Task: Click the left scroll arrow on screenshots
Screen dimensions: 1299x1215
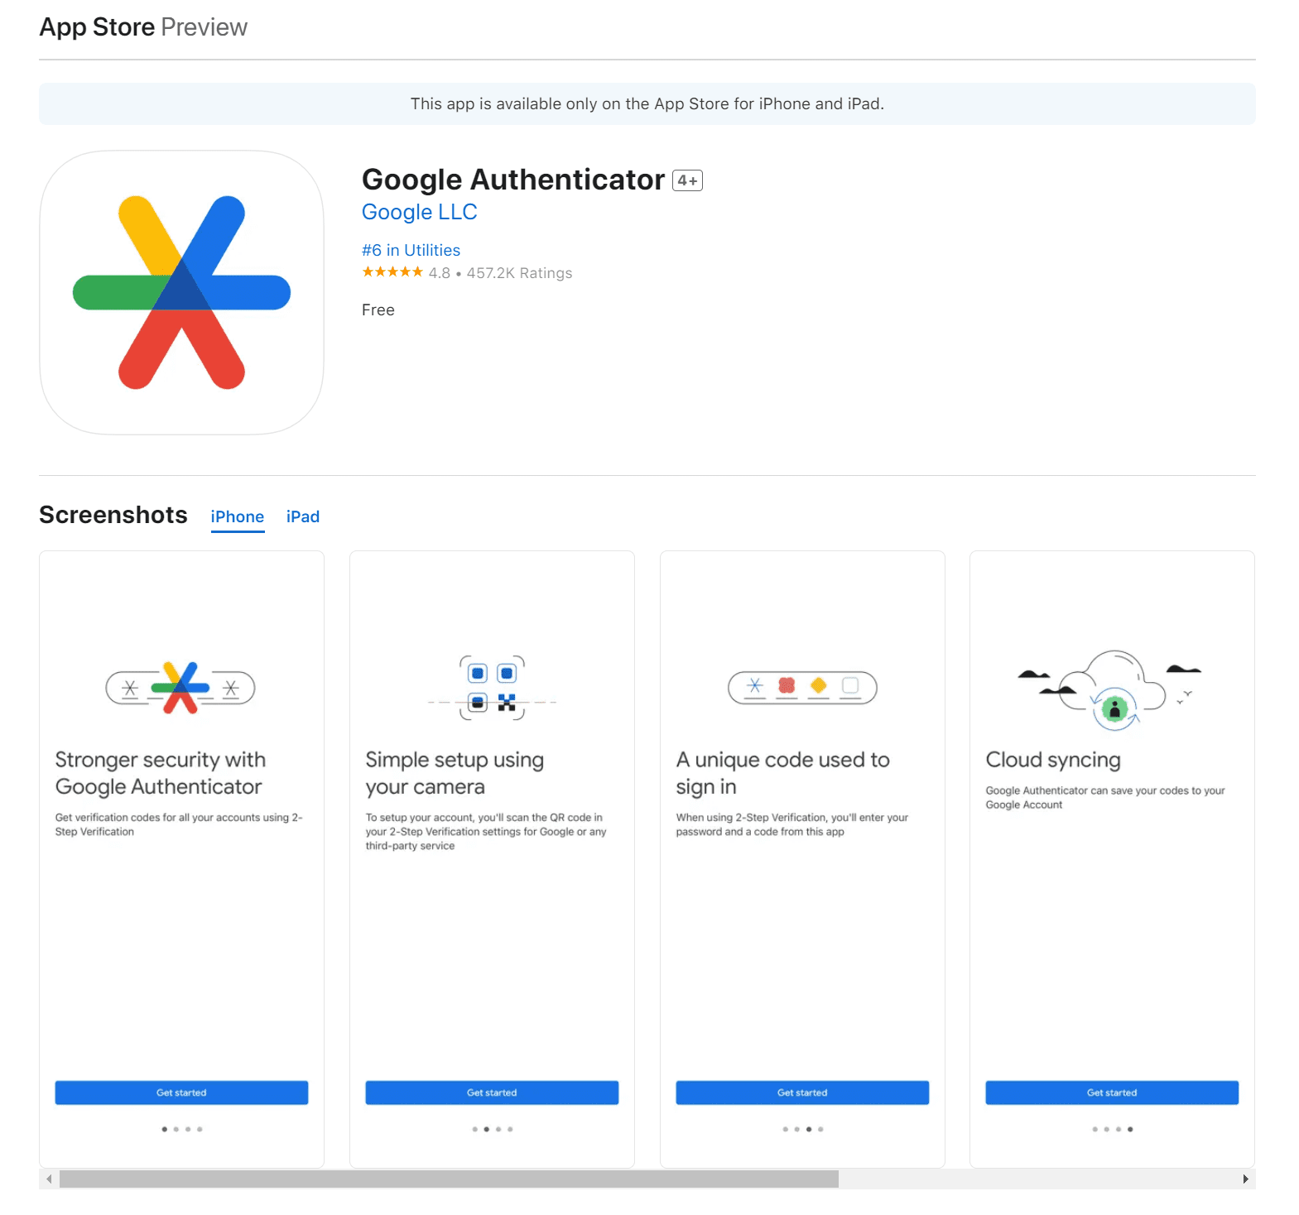Action: (50, 1179)
